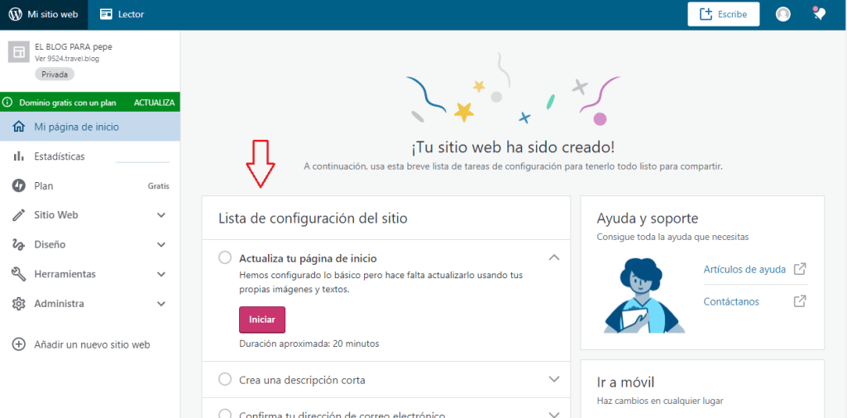
Task: Expand the Sitio Web sidebar section
Action: pyautogui.click(x=161, y=215)
